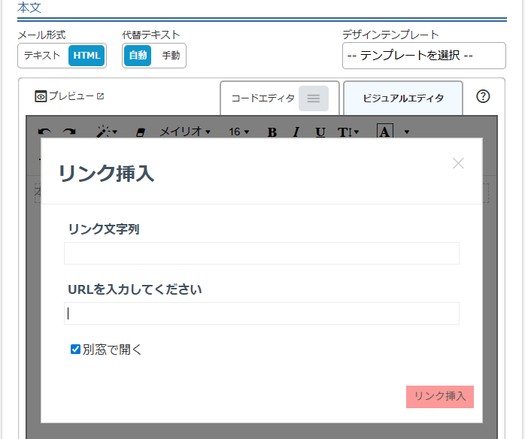Set alternative text to 手動
The image size is (525, 439).
tap(171, 56)
